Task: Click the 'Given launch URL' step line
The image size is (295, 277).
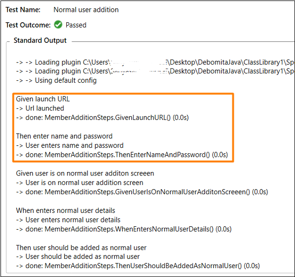Action: (43, 99)
